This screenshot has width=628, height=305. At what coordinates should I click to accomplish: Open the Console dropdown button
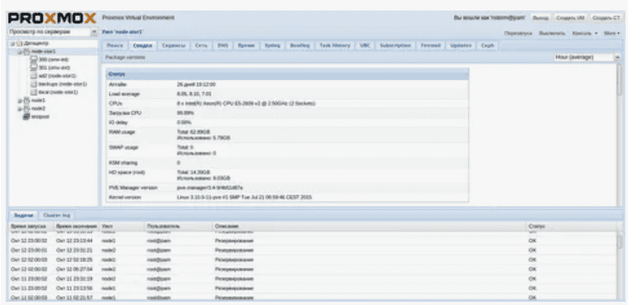(x=584, y=33)
